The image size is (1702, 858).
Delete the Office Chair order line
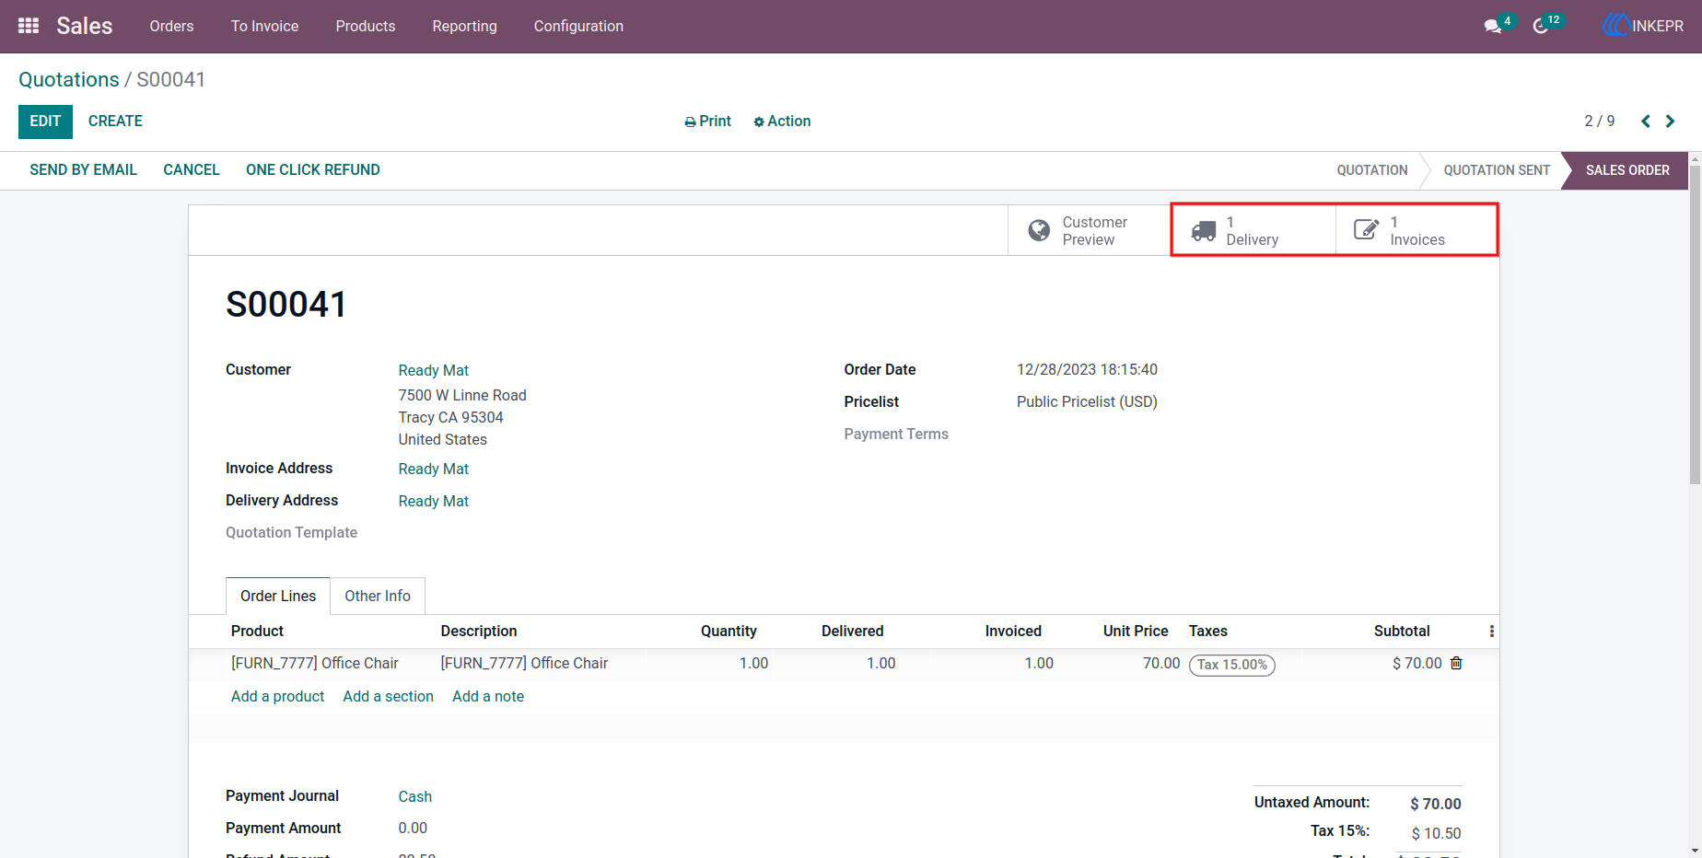pos(1456,663)
